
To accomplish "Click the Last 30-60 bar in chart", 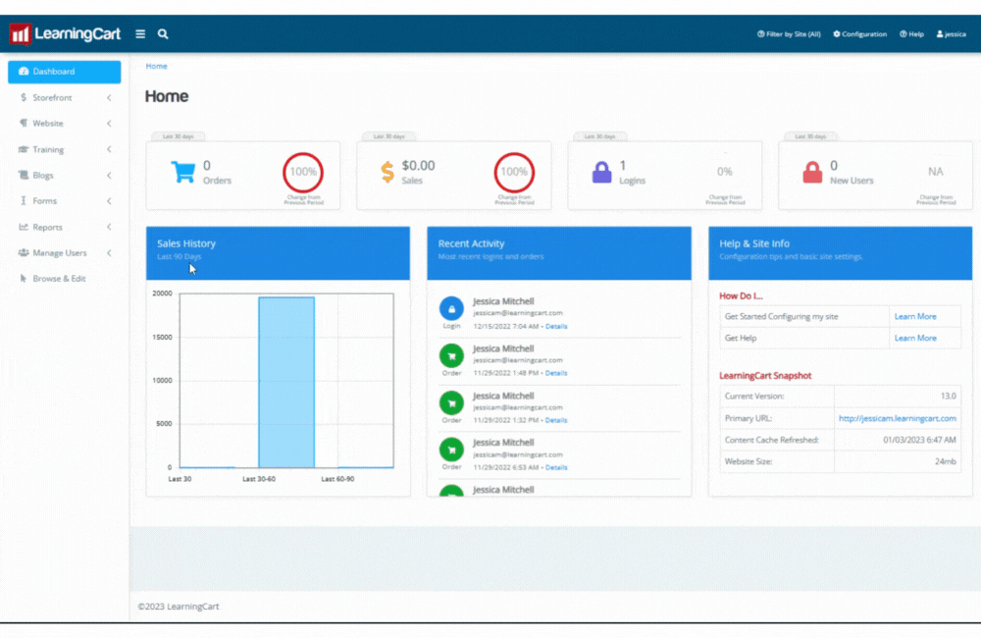I will (x=286, y=383).
